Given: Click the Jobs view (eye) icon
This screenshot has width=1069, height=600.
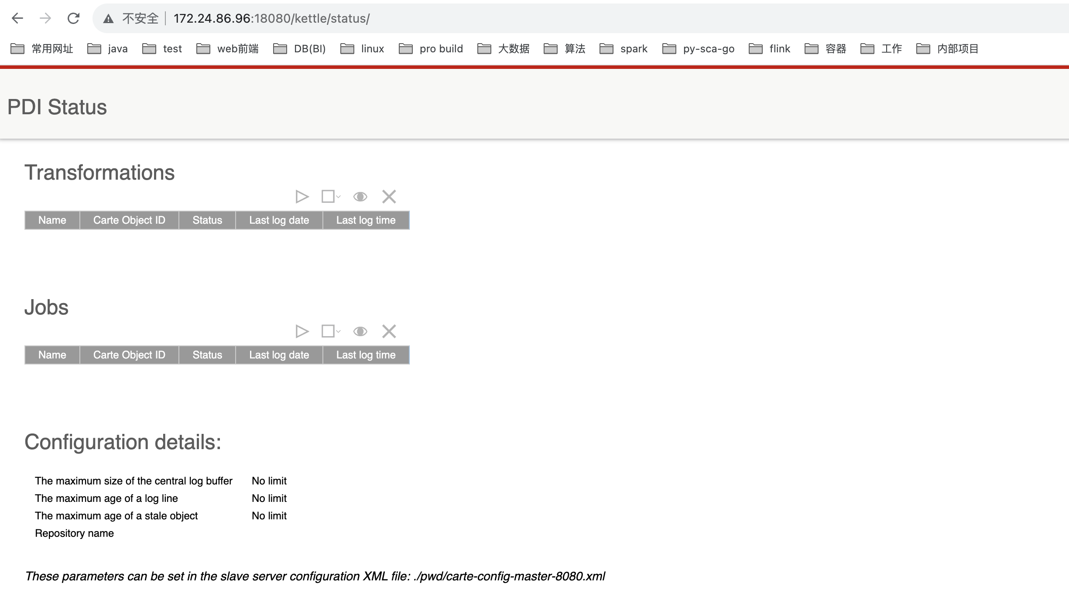Looking at the screenshot, I should [360, 331].
